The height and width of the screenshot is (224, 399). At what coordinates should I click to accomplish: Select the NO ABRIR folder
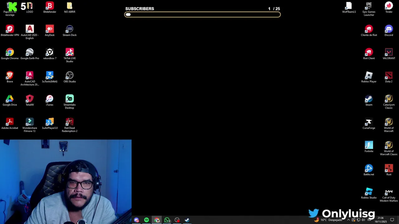70,8
